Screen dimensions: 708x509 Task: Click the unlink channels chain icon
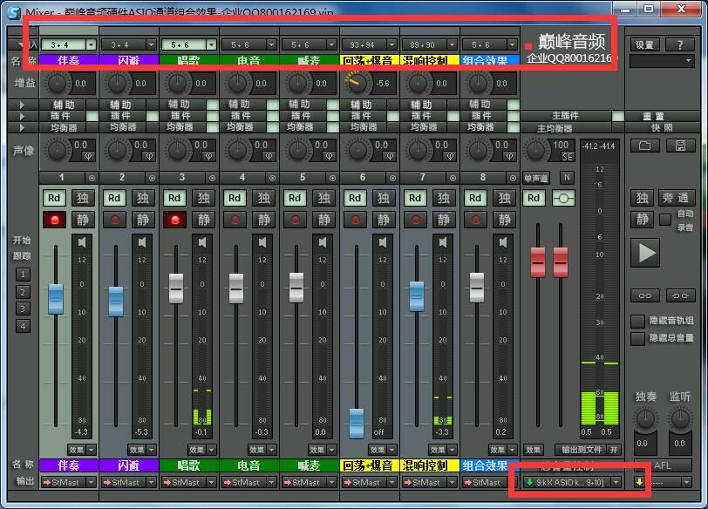[680, 296]
